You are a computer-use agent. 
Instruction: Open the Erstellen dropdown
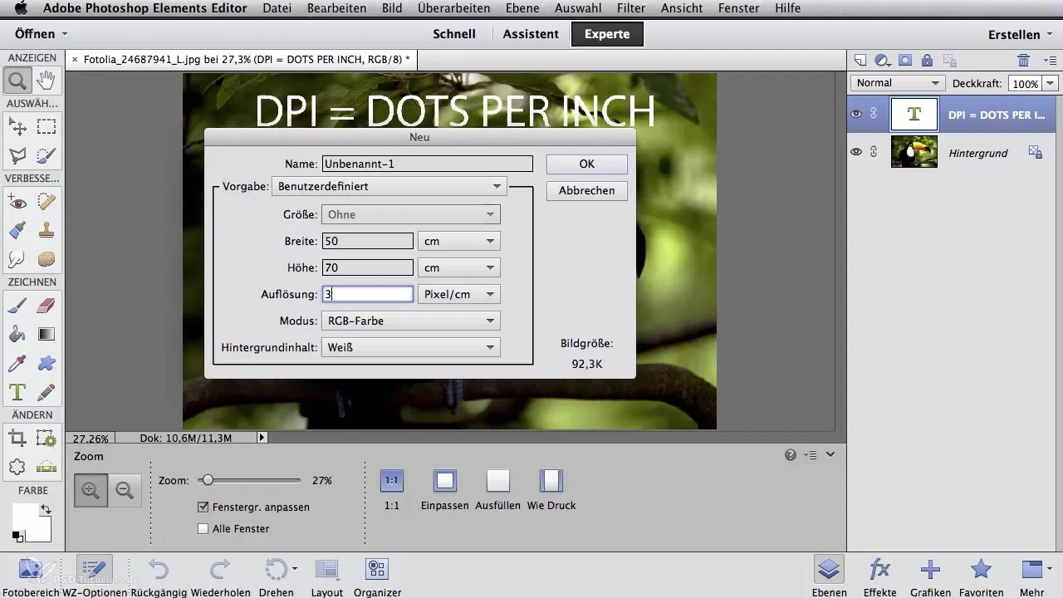[x=1020, y=35]
